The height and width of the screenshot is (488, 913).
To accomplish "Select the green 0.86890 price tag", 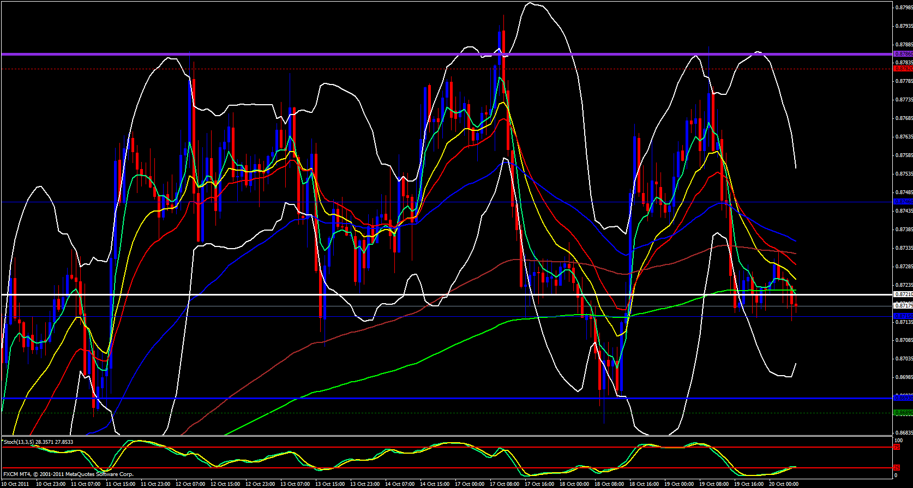I will click(x=903, y=413).
